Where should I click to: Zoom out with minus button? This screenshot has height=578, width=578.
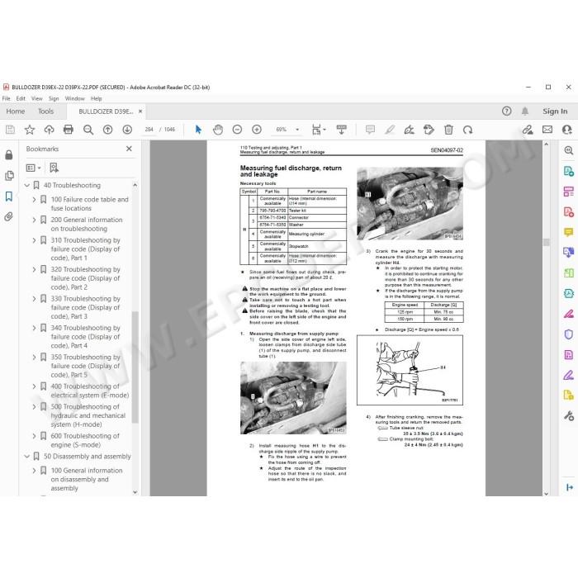click(x=238, y=130)
